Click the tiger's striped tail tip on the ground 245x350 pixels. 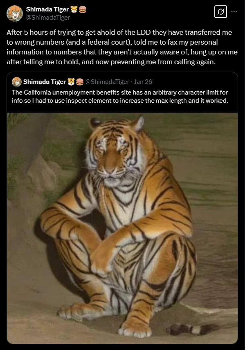click(x=193, y=329)
